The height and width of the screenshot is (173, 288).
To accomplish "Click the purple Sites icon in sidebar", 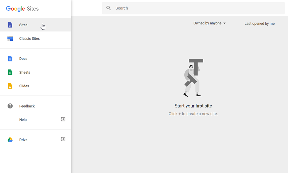I will click(x=10, y=25).
